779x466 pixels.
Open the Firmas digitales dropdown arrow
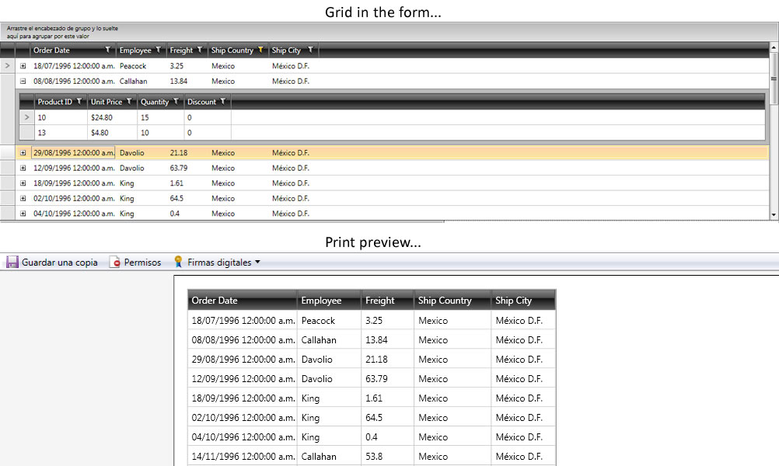click(257, 262)
